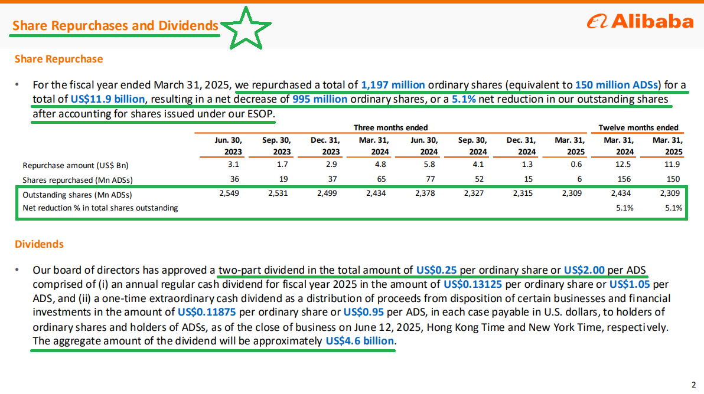Click repurchase amount value '3.1'
The width and height of the screenshot is (704, 394).
click(233, 164)
